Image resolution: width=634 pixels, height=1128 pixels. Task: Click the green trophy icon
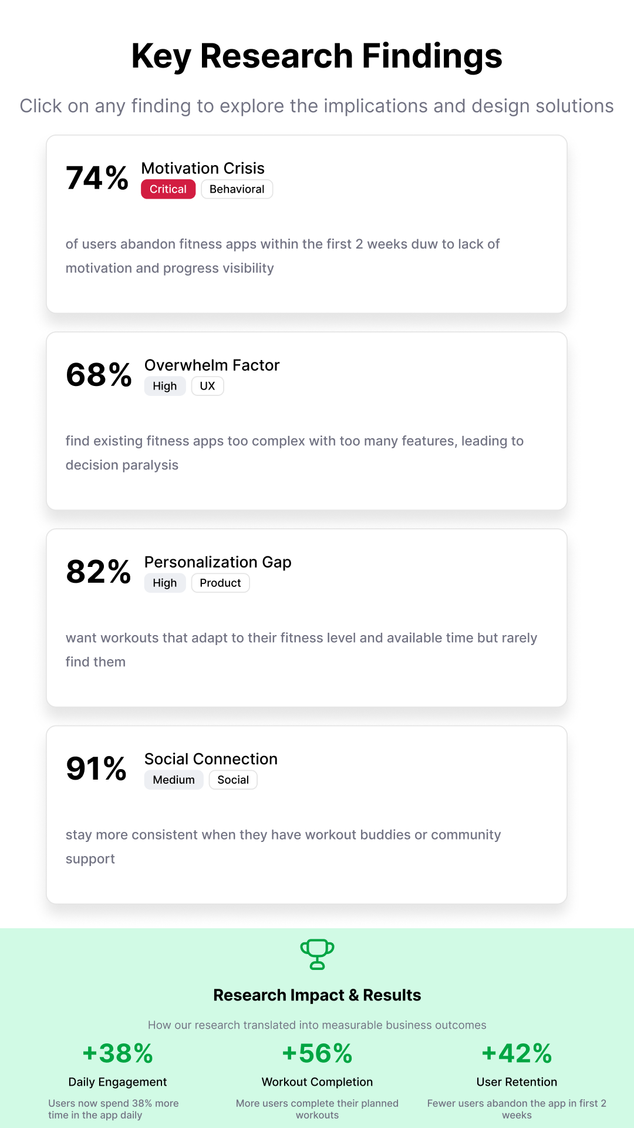click(317, 955)
